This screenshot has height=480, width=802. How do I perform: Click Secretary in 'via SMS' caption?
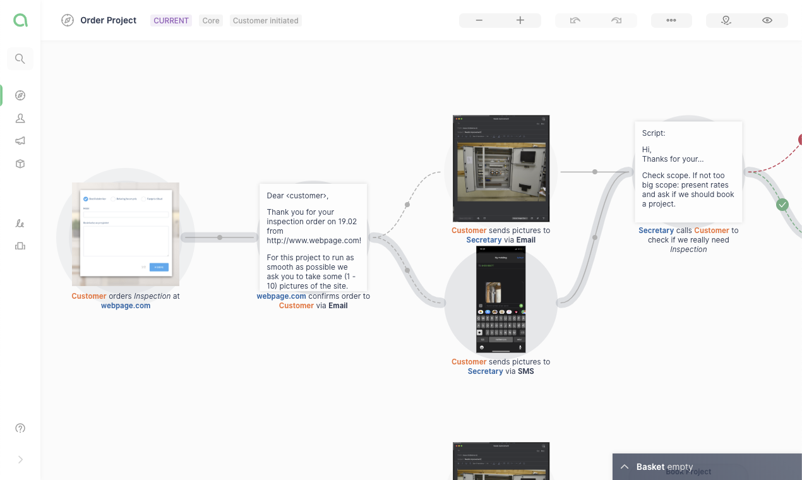(485, 371)
